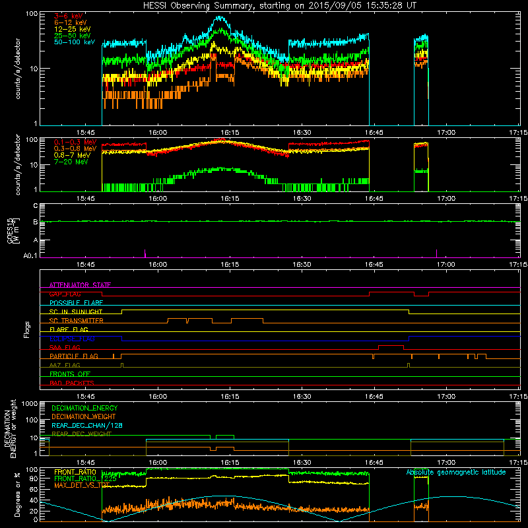Screen dimensions: 528x528
Task: Click the REAR_DEC_CHAN/128 legend label
Action: [x=87, y=425]
